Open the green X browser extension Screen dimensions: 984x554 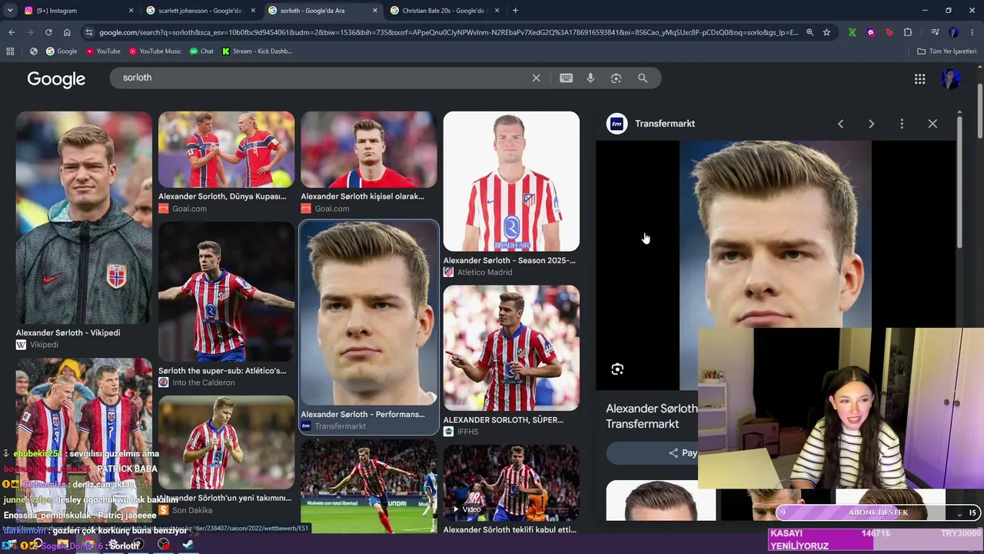[x=852, y=32]
